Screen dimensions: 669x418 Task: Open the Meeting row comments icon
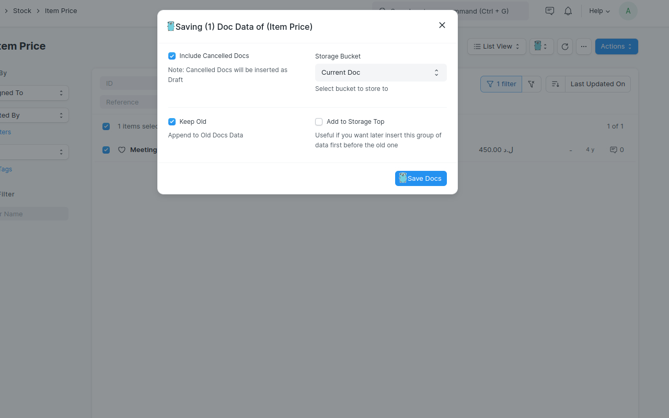617,150
